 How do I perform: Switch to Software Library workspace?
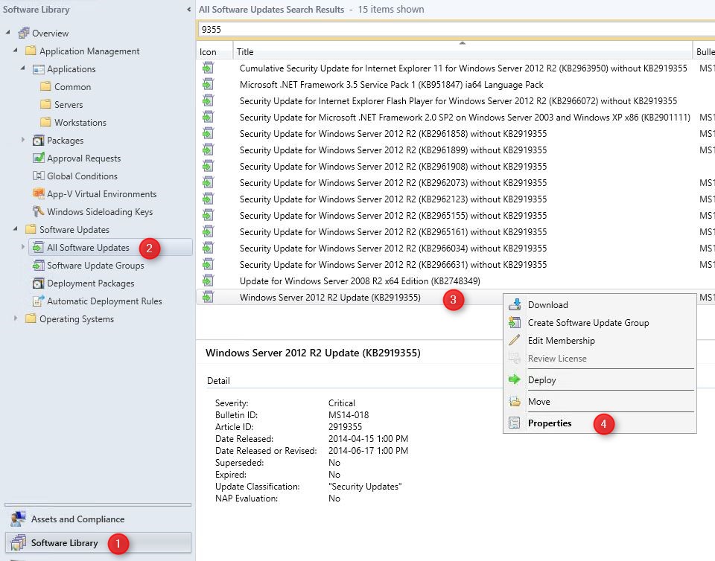point(98,542)
